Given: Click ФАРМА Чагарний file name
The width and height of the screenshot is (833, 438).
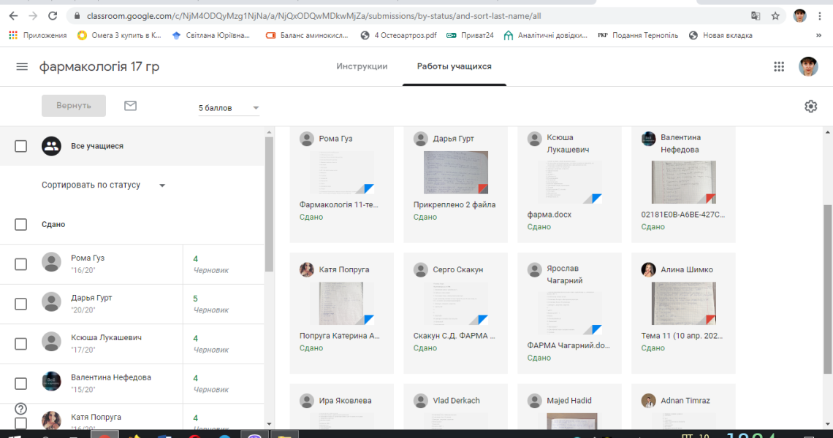Looking at the screenshot, I should click(x=568, y=345).
